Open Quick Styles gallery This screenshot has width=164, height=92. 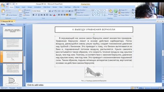coord(116,13)
